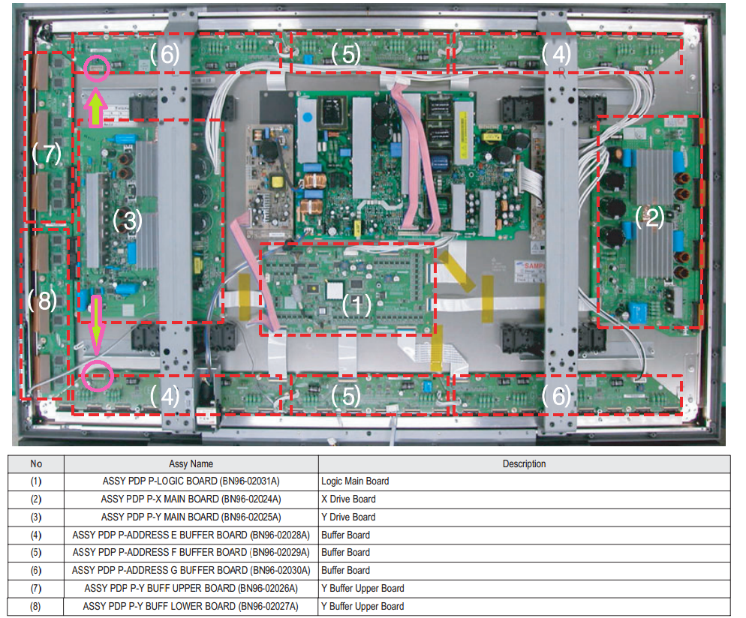Click the "Logic Main Board" description
Viewport: 746px width, 618px height.
[355, 481]
